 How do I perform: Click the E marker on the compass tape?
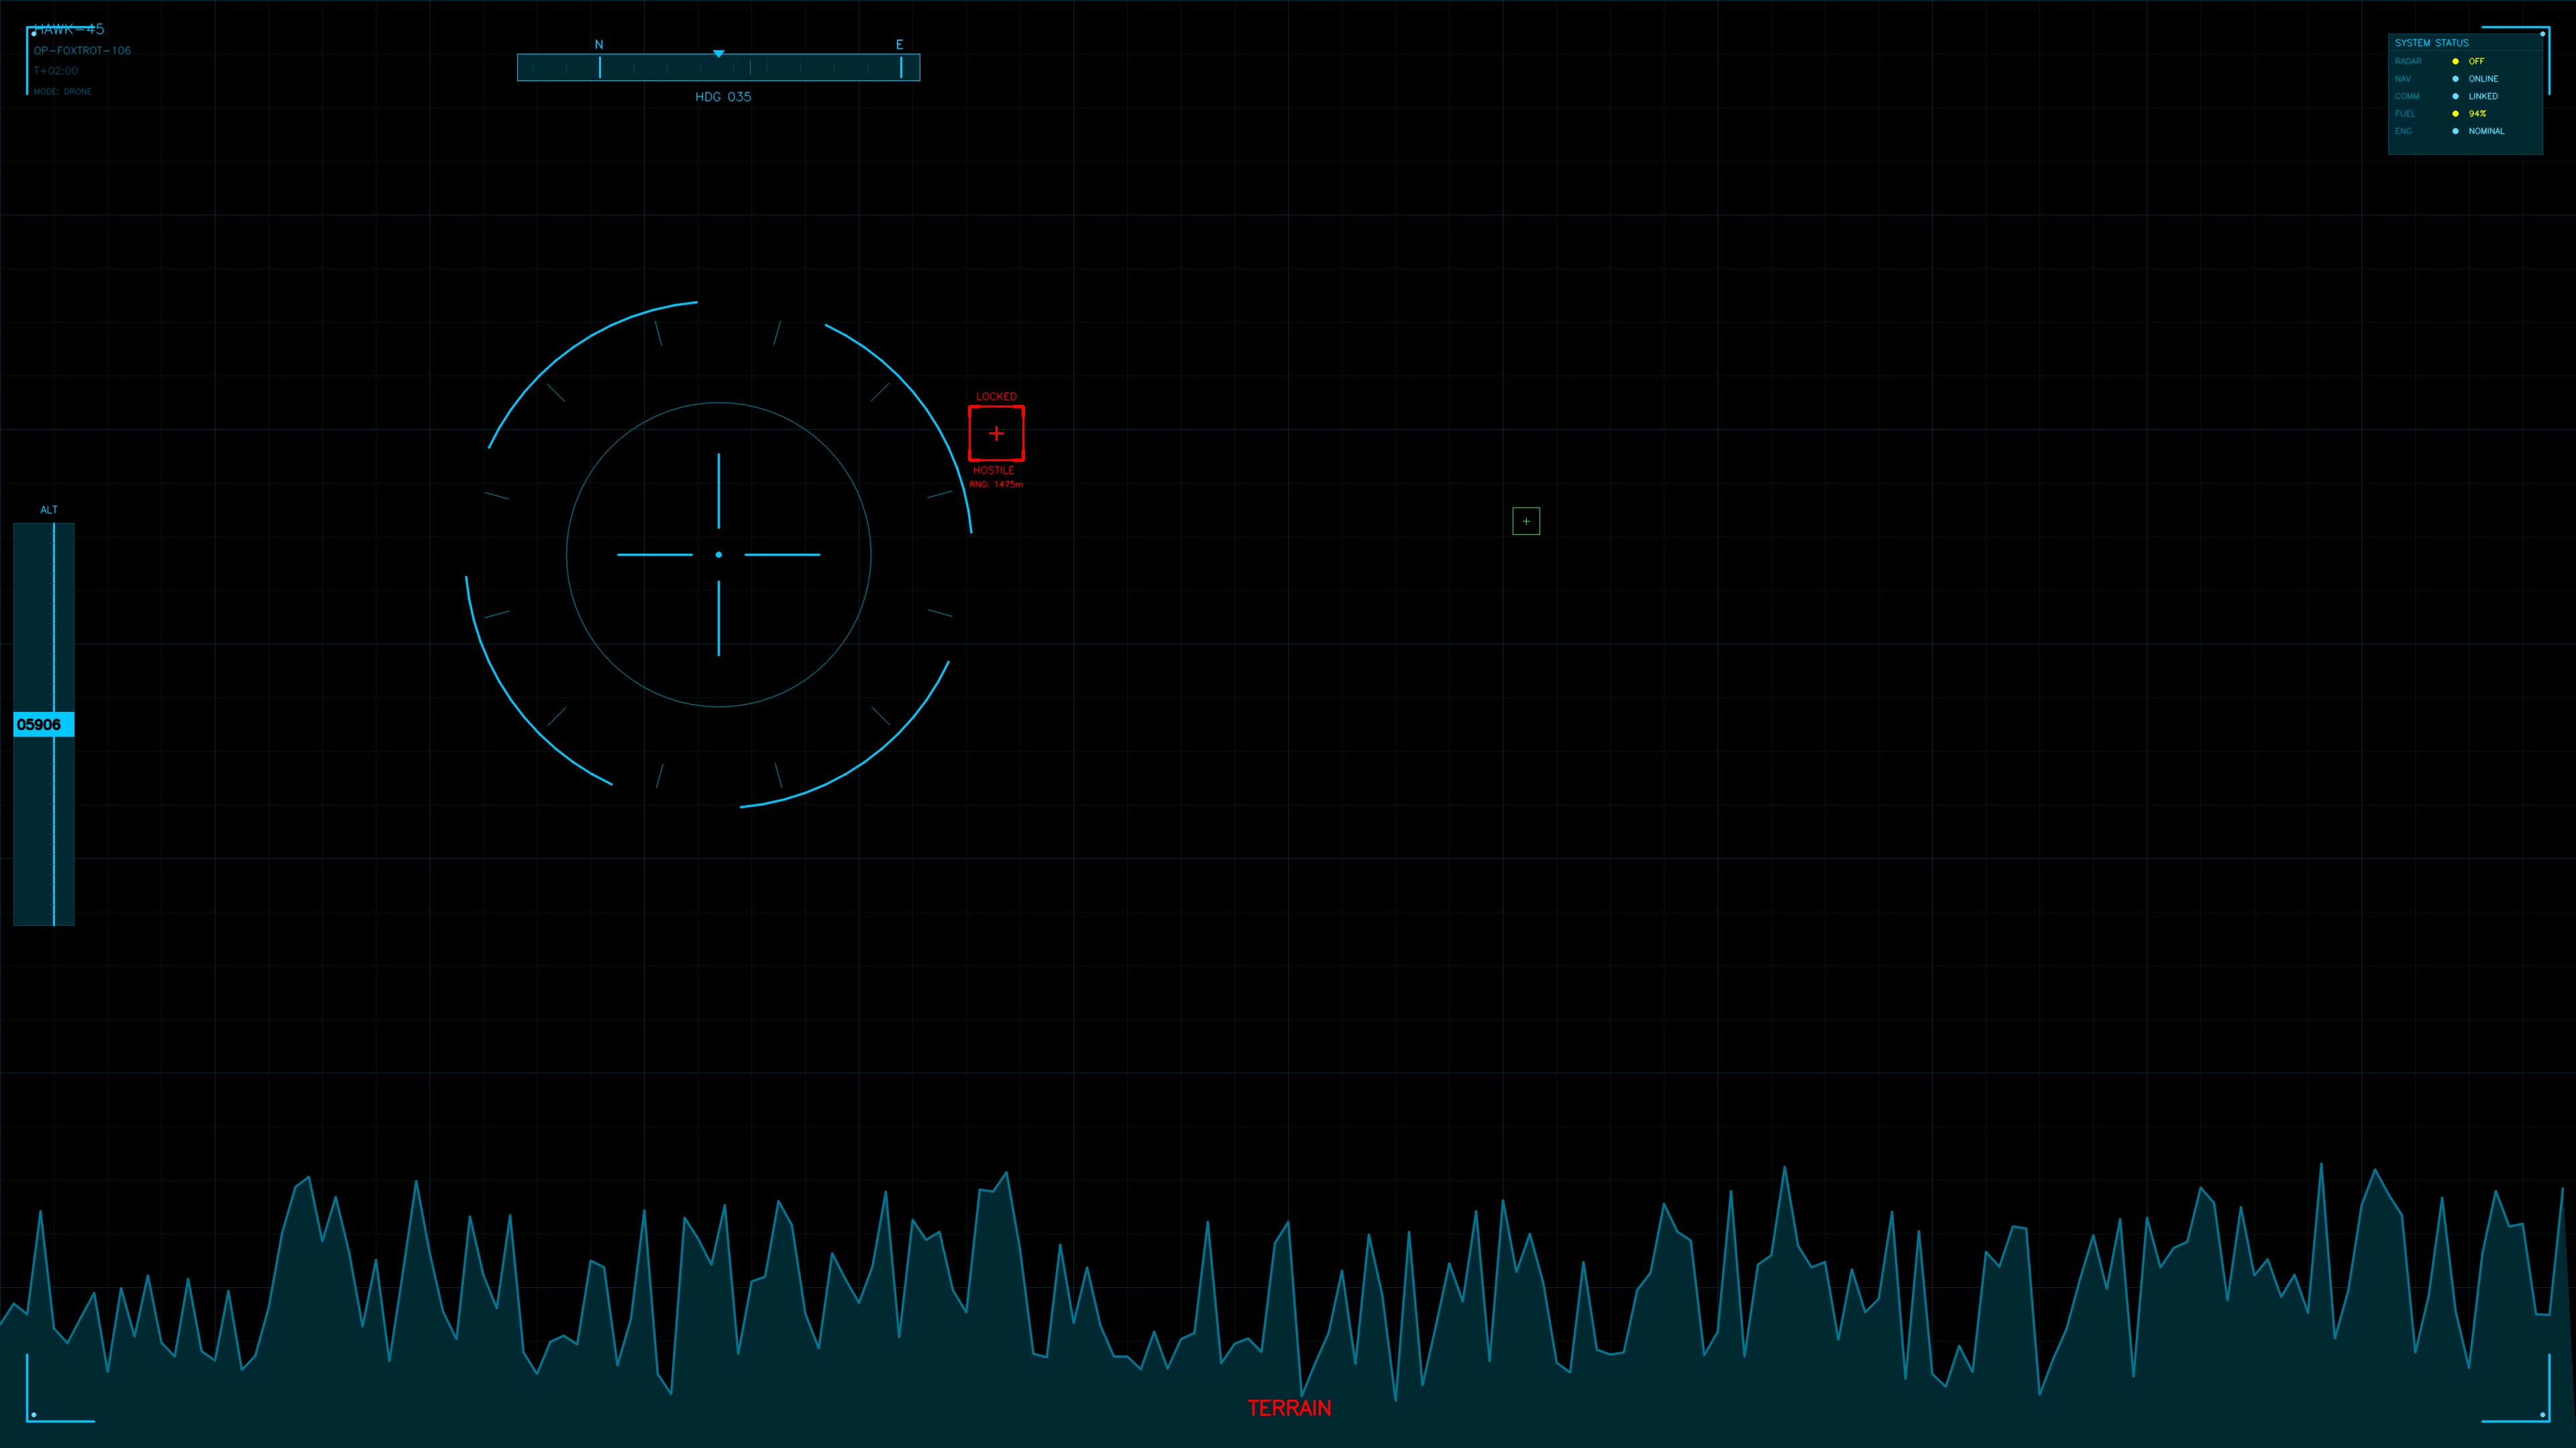tap(899, 44)
